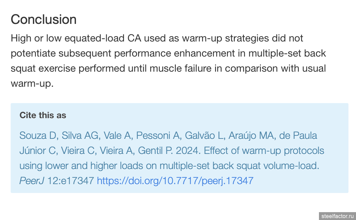This screenshot has height=220, width=356.
Task: Click the words 'equated-load CA' in conclusion
Action: tap(103, 38)
